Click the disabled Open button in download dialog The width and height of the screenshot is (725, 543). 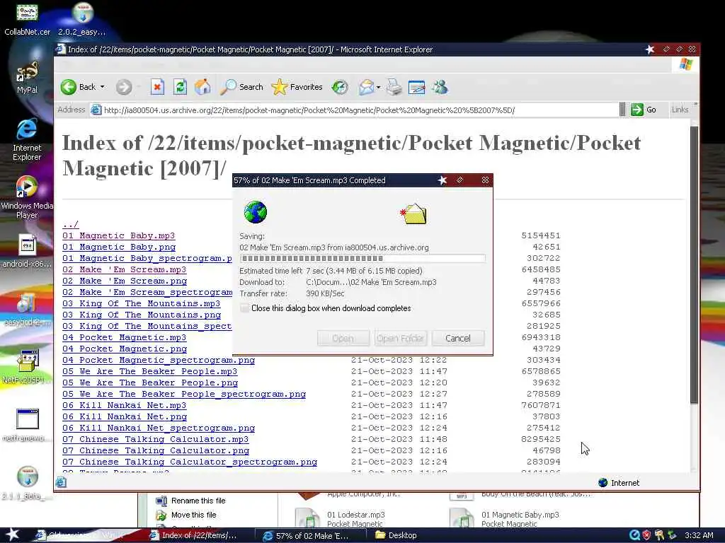pyautogui.click(x=343, y=338)
